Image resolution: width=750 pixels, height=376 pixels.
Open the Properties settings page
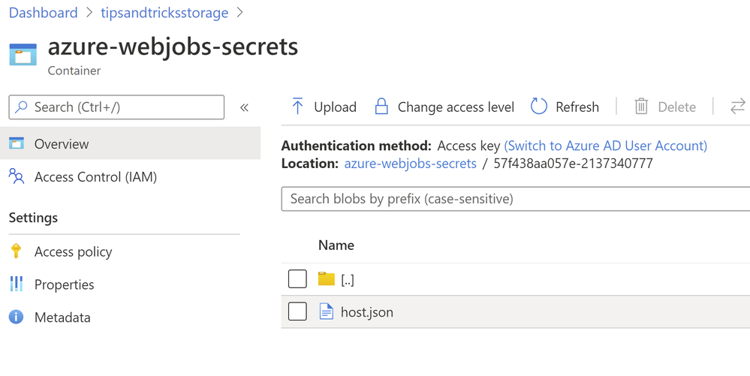coord(64,284)
